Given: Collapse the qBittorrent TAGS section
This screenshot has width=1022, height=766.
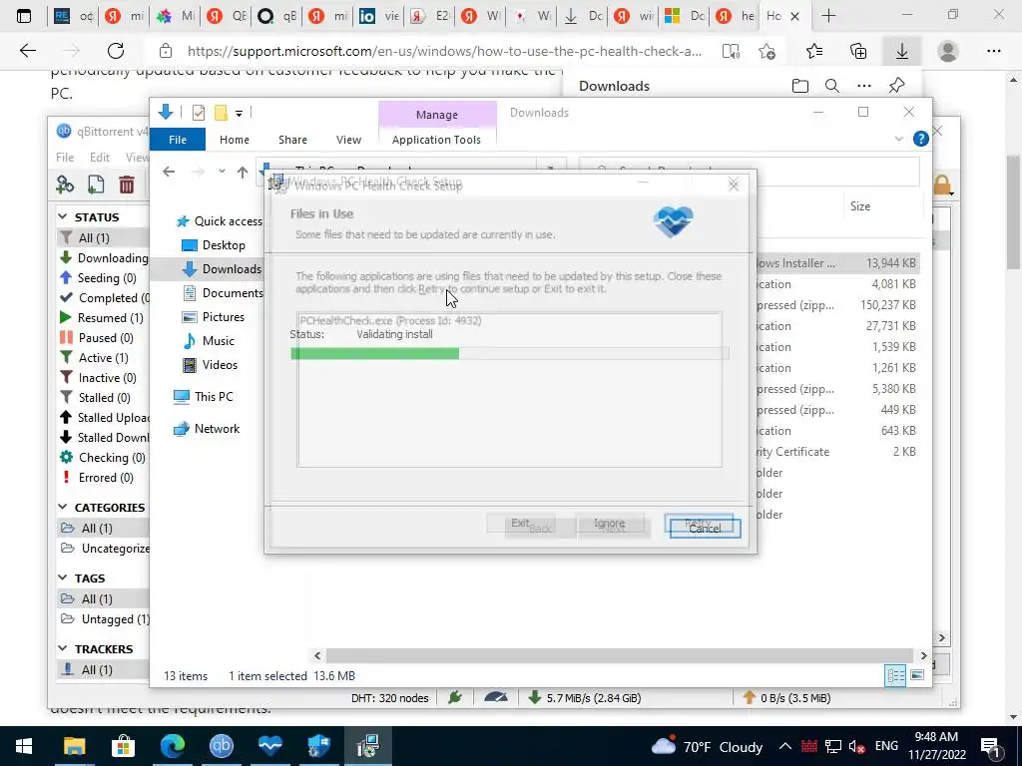Looking at the screenshot, I should click(63, 577).
